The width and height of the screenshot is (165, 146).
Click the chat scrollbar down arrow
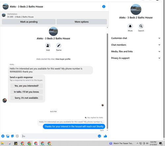tap(107, 130)
